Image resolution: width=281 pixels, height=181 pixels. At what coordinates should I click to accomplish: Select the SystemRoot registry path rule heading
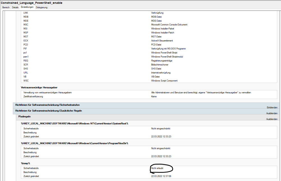(x=74, y=123)
